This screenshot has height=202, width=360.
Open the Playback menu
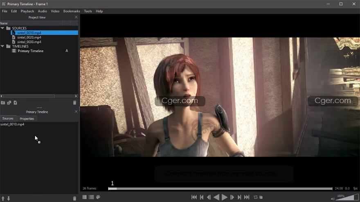coord(27,11)
